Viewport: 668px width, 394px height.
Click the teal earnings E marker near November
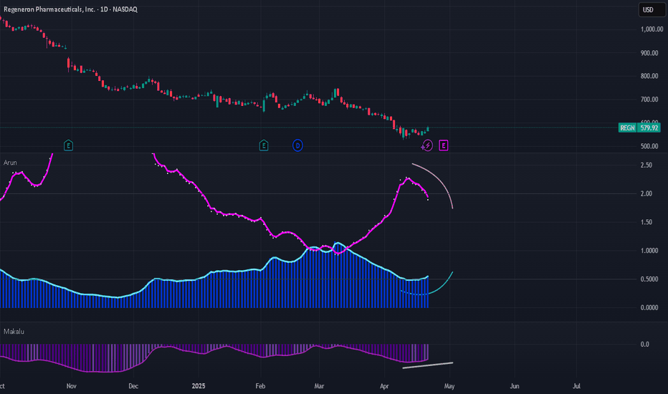pyautogui.click(x=68, y=145)
